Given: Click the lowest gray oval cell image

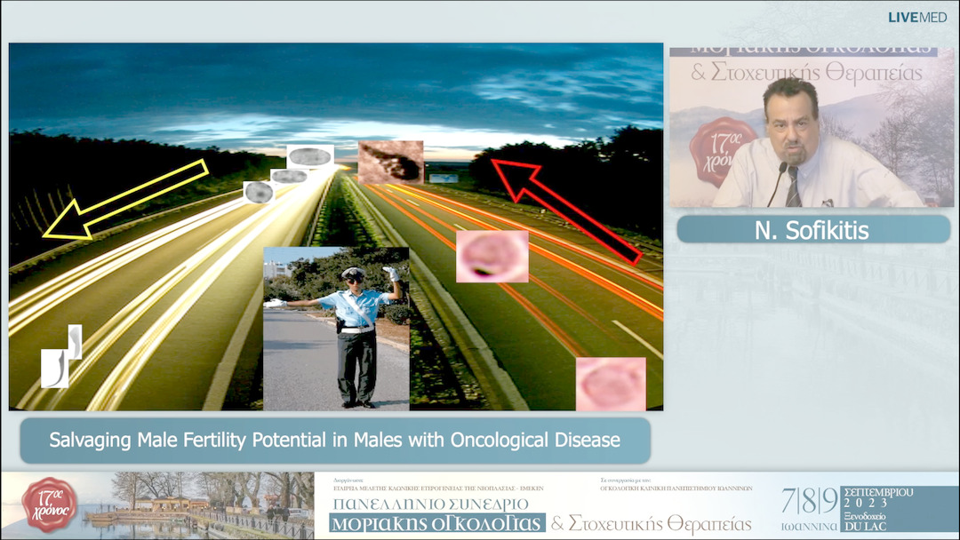Looking at the screenshot, I should coord(259,192).
